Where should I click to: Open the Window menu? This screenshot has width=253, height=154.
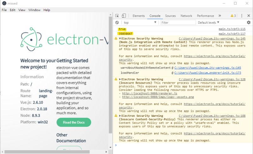34,10
